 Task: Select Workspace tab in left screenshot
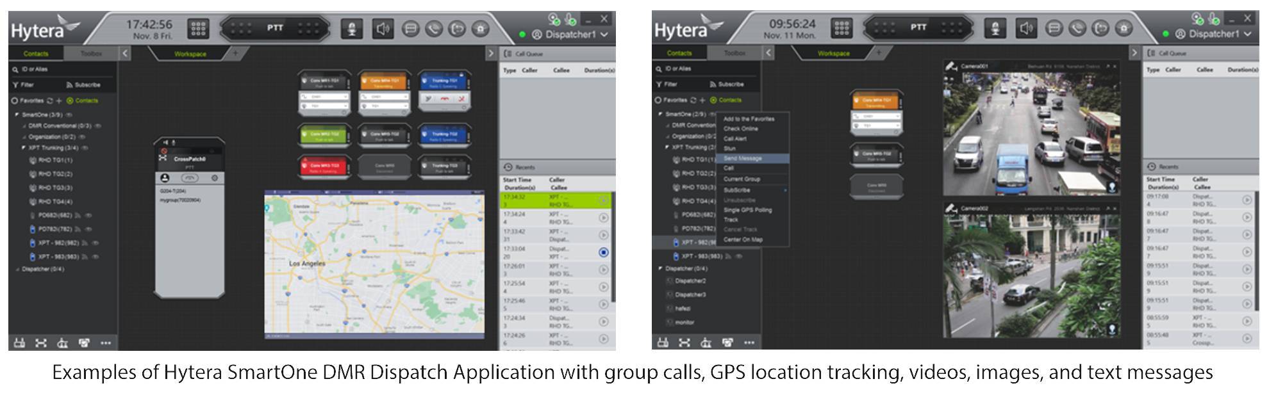(x=190, y=54)
